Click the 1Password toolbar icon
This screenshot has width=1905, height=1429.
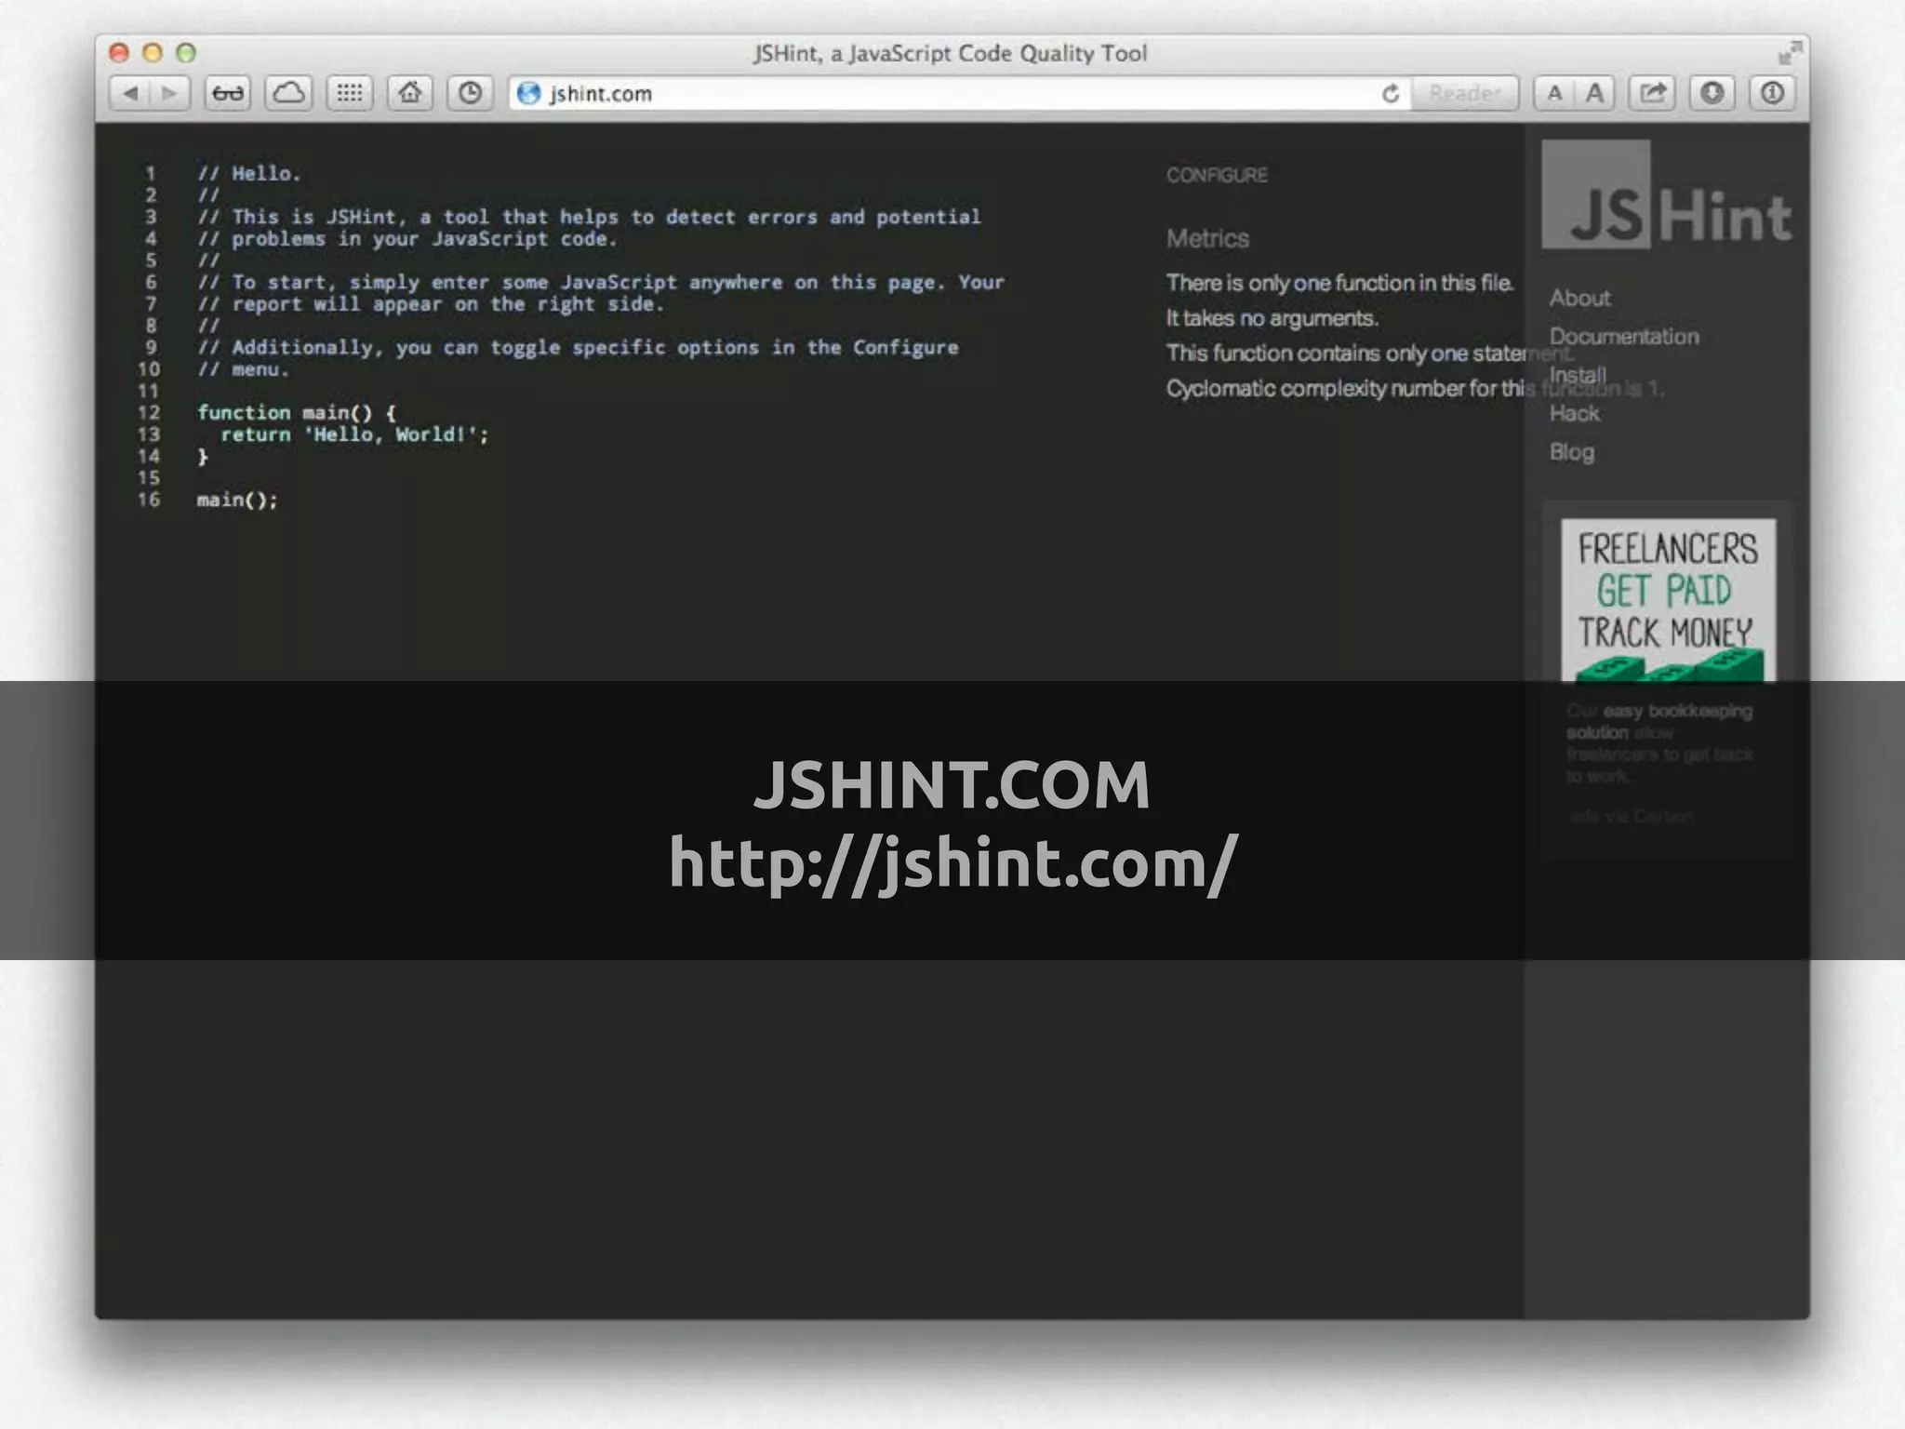click(1772, 93)
